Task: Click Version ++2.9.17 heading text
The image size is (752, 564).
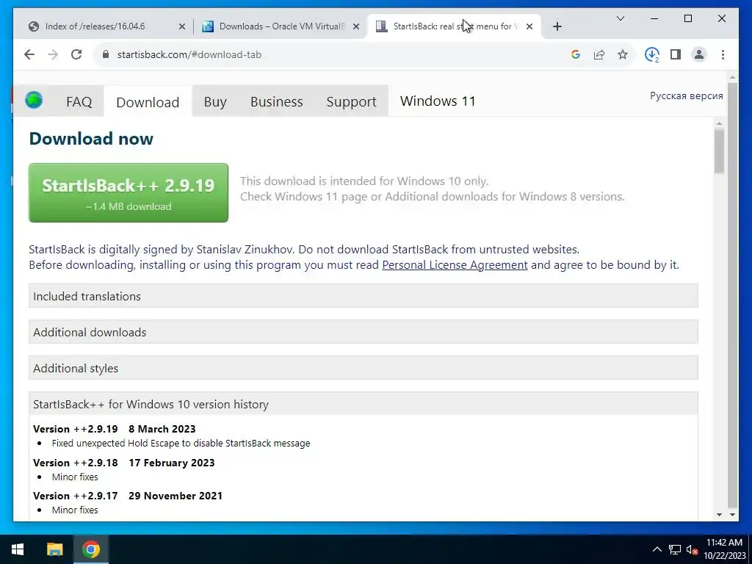Action: pos(76,496)
